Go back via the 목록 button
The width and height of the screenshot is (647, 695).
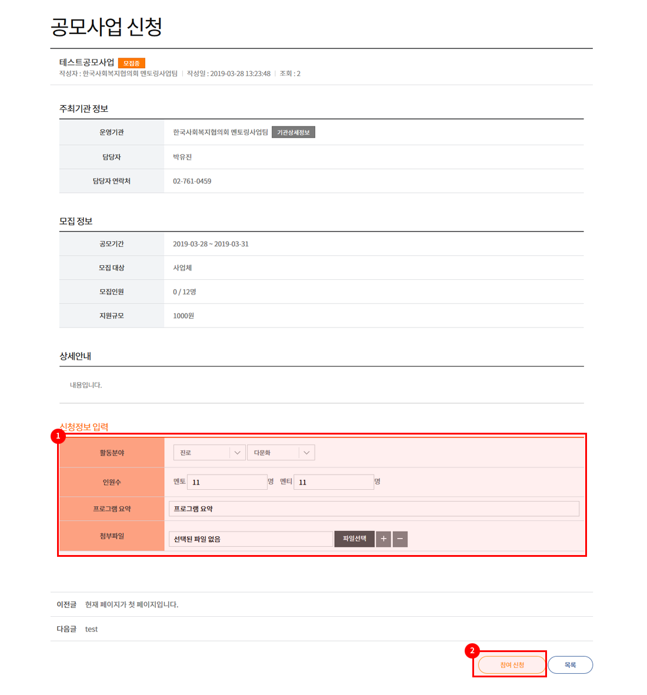570,665
